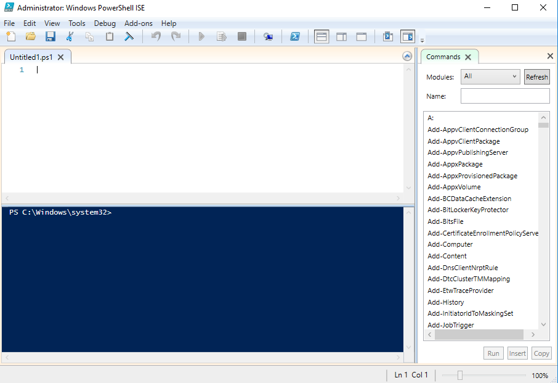Image resolution: width=558 pixels, height=383 pixels.
Task: Open toolbar overflow options arrow
Action: point(422,40)
